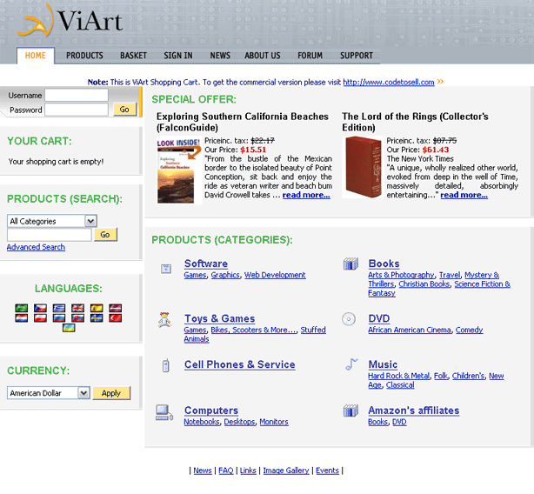Click the DVD category disc icon
Image resolution: width=534 pixels, height=494 pixels.
[x=349, y=319]
